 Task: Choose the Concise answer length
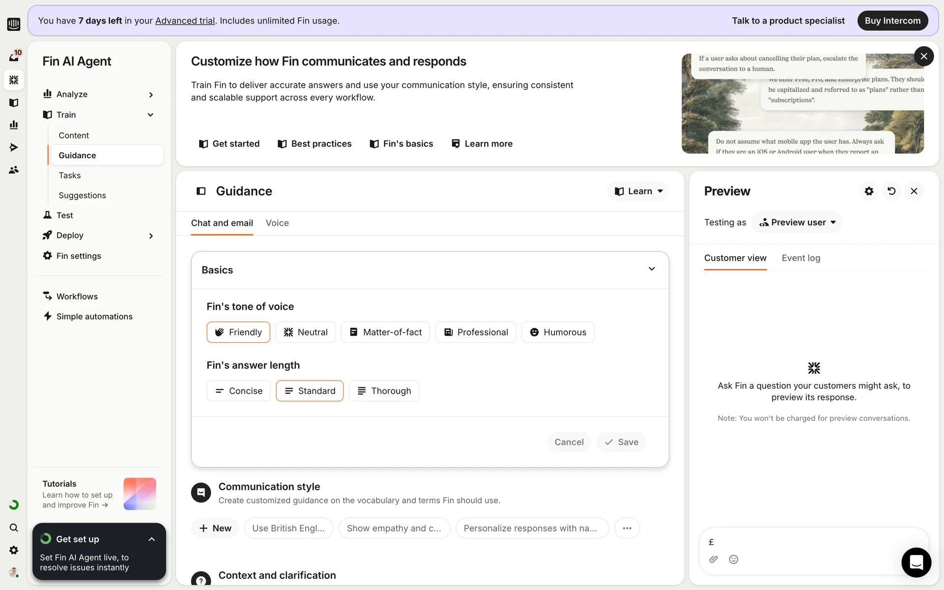pyautogui.click(x=238, y=391)
